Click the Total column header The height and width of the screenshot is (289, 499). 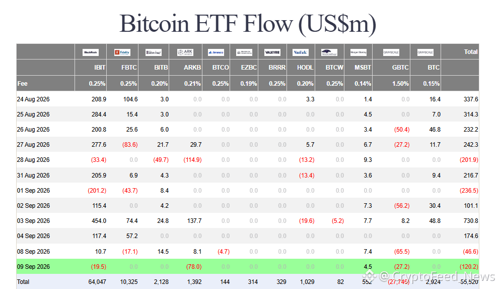[x=471, y=52]
